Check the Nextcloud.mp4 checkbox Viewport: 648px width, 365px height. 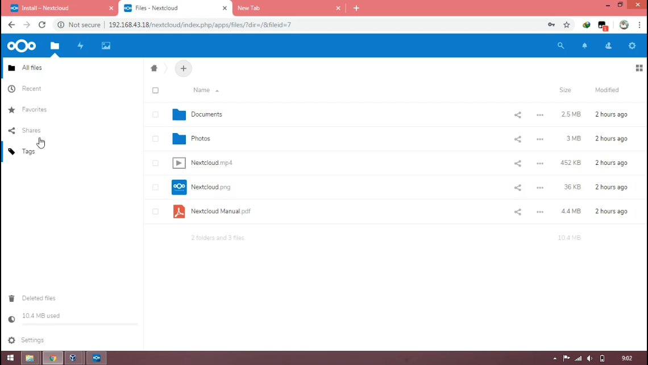tap(155, 163)
